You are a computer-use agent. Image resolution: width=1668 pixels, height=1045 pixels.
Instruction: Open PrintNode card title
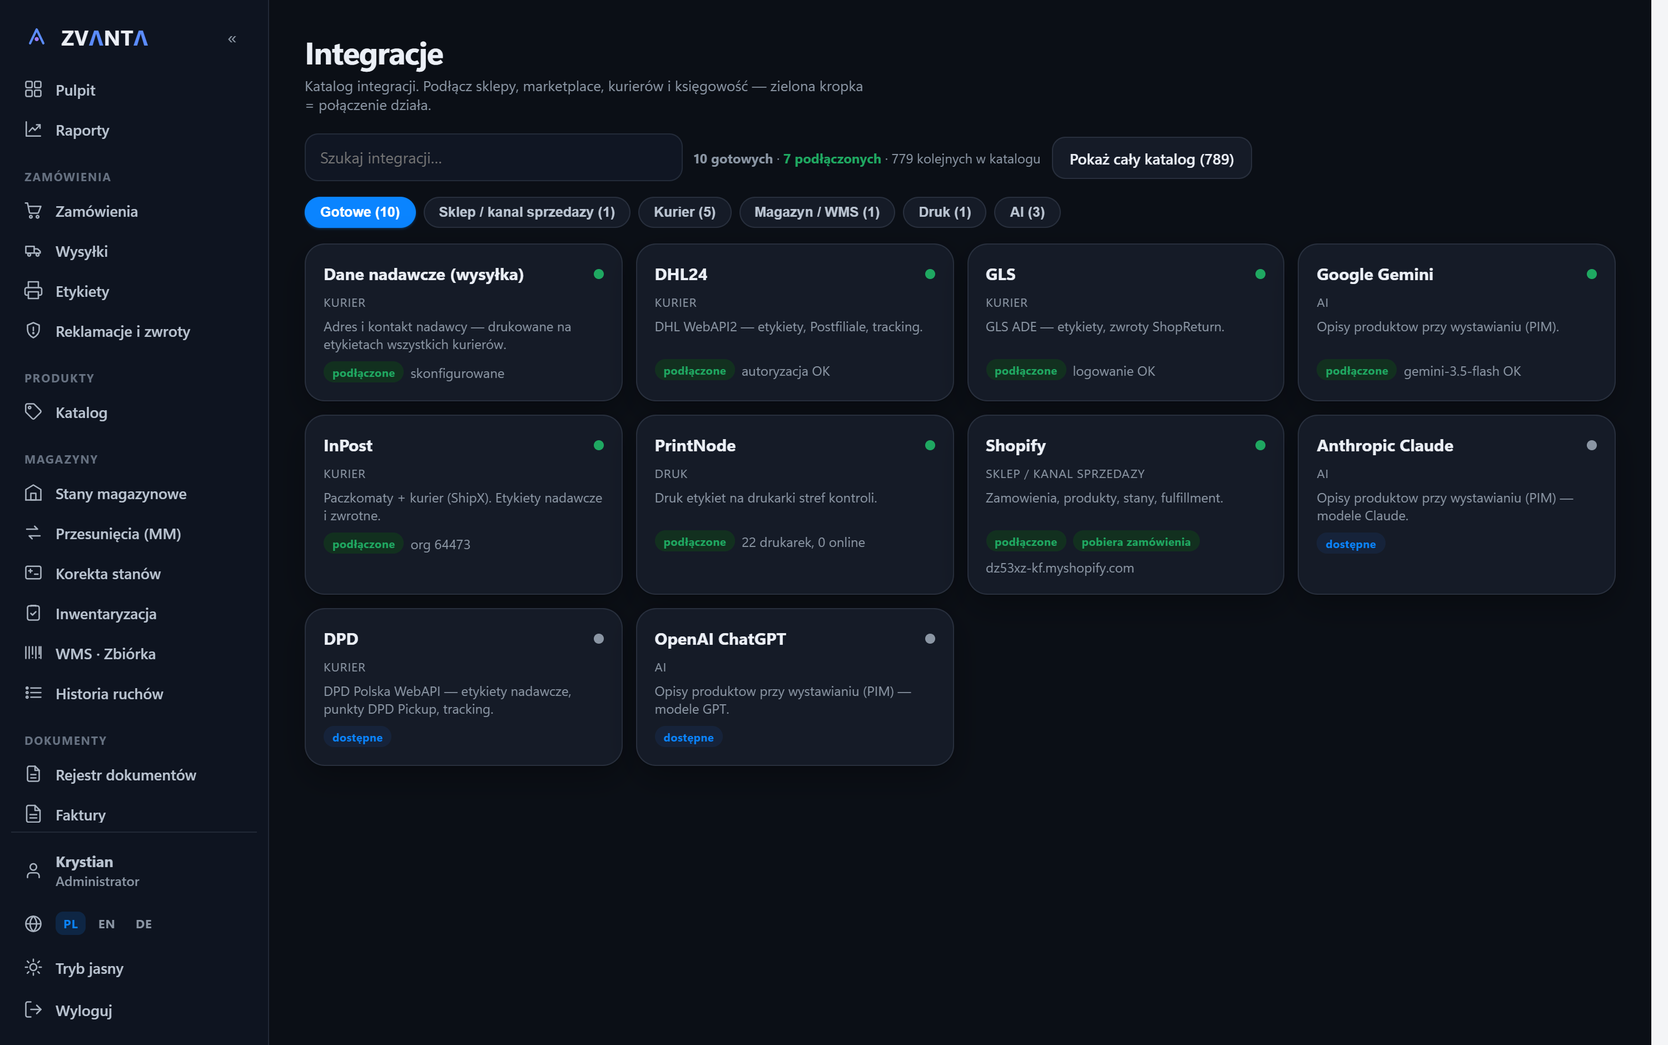point(694,446)
